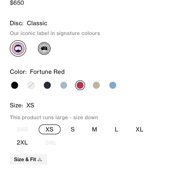Select size S
Image resolution: width=175 pixels, height=175 pixels.
(x=72, y=129)
